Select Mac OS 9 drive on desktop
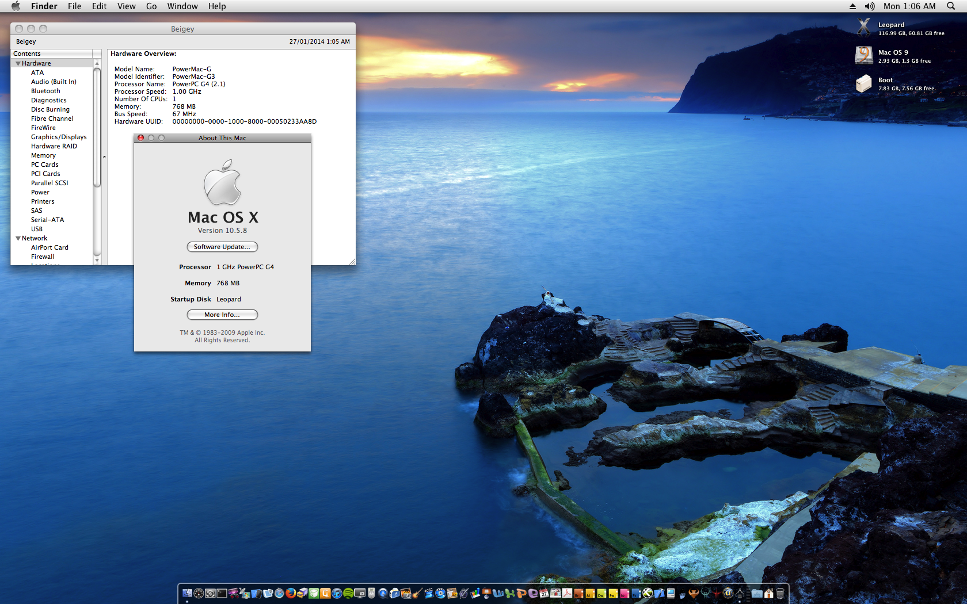The width and height of the screenshot is (967, 604). (863, 55)
